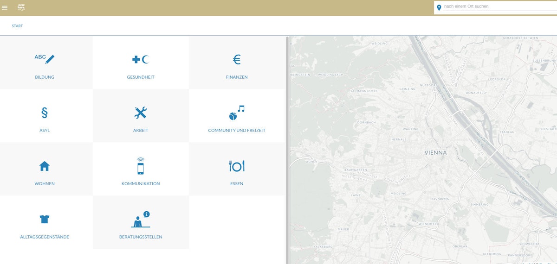
Task: Open Asyl via the paragraph symbol icon
Action: 45,113
